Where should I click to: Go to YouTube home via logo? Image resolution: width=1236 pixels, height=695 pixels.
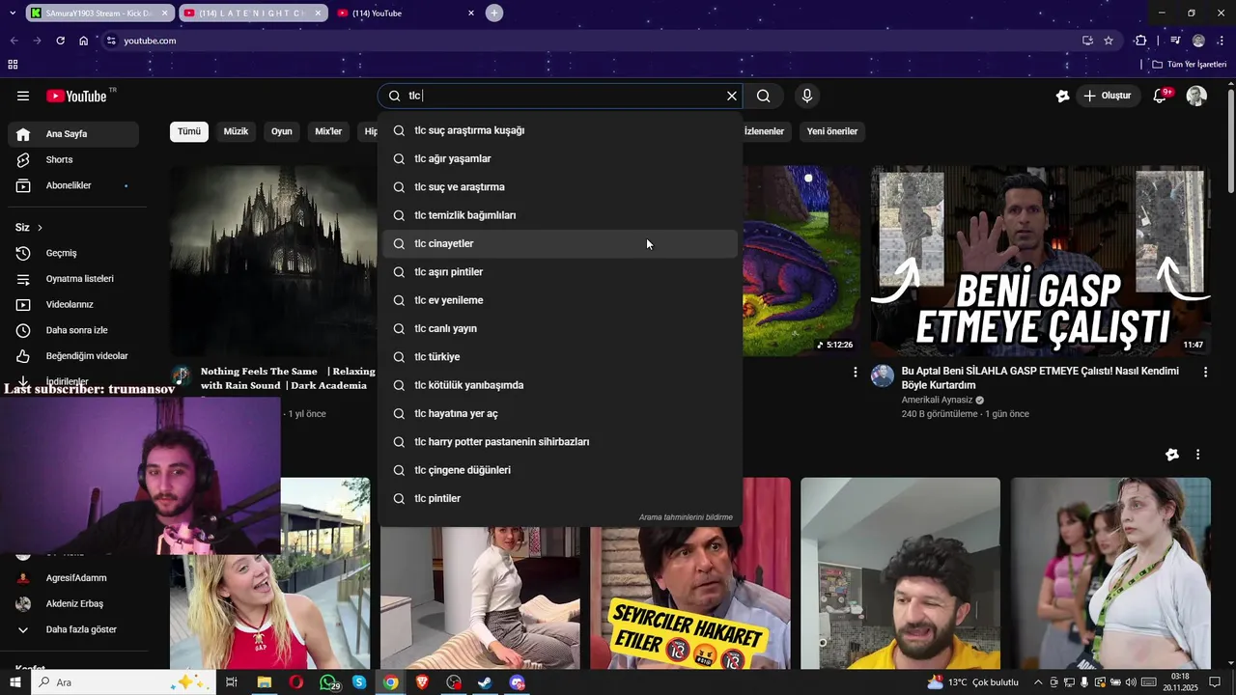pos(79,96)
